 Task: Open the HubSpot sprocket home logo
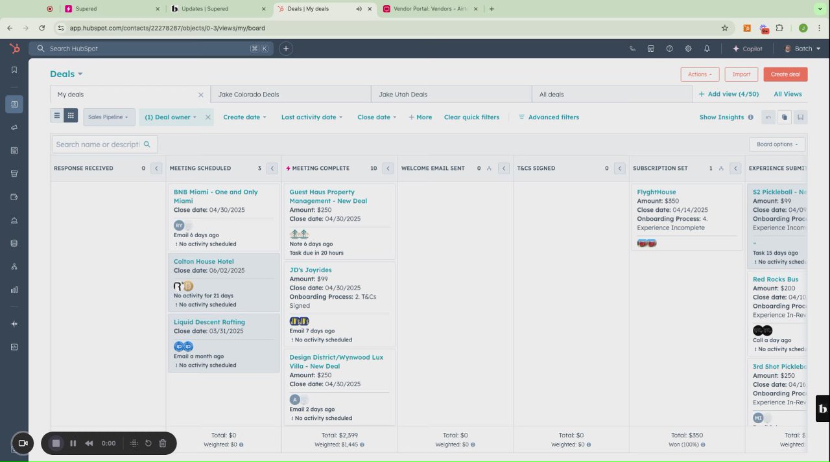[x=14, y=49]
